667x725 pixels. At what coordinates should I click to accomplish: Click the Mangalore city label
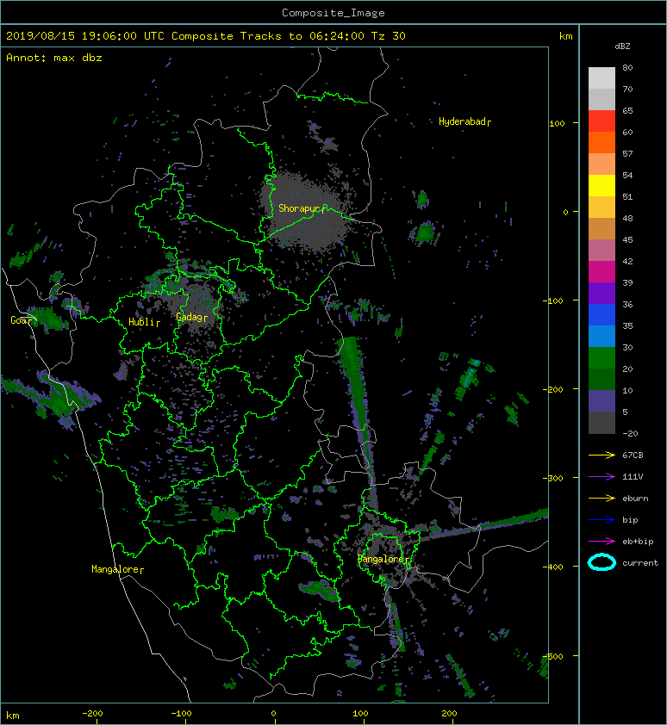[117, 569]
